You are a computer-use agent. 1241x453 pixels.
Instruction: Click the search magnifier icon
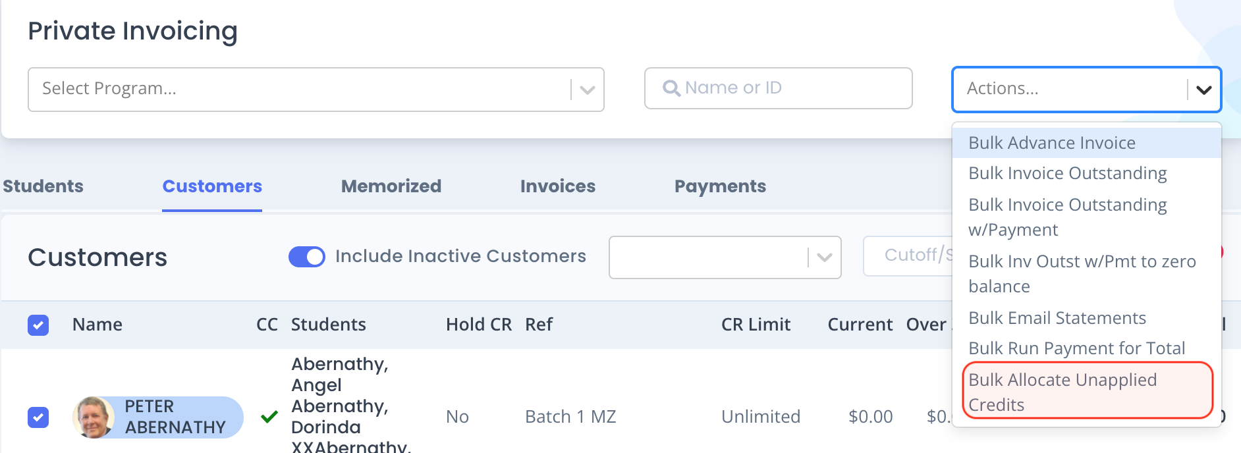point(671,88)
